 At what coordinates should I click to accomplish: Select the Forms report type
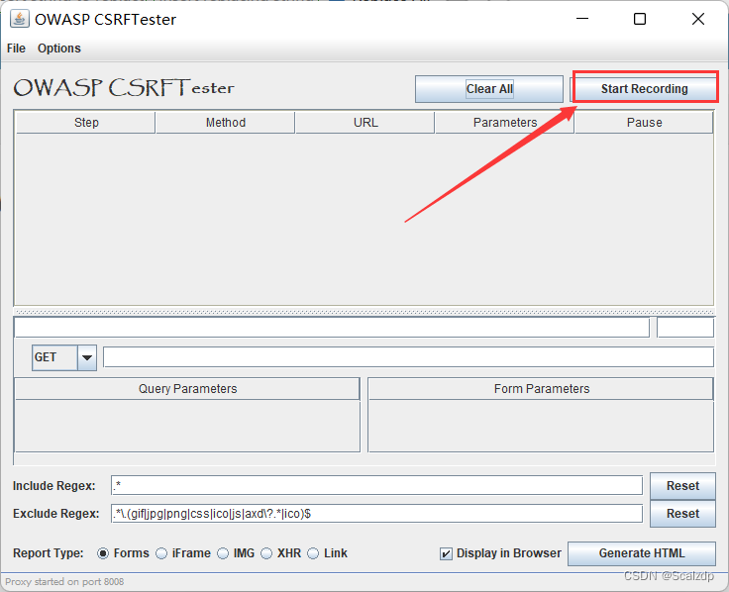pyautogui.click(x=103, y=553)
